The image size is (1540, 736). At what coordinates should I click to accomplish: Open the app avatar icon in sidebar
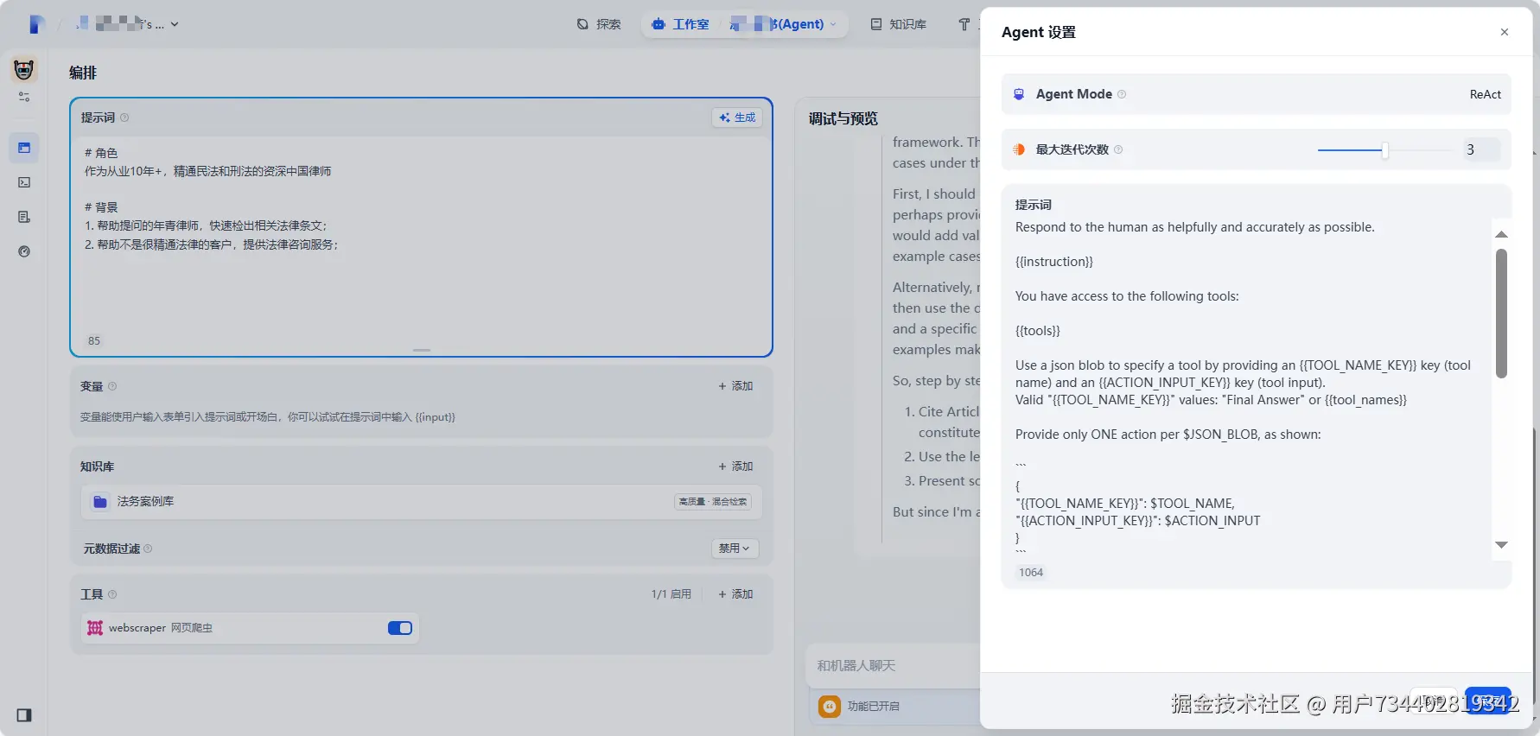(24, 70)
